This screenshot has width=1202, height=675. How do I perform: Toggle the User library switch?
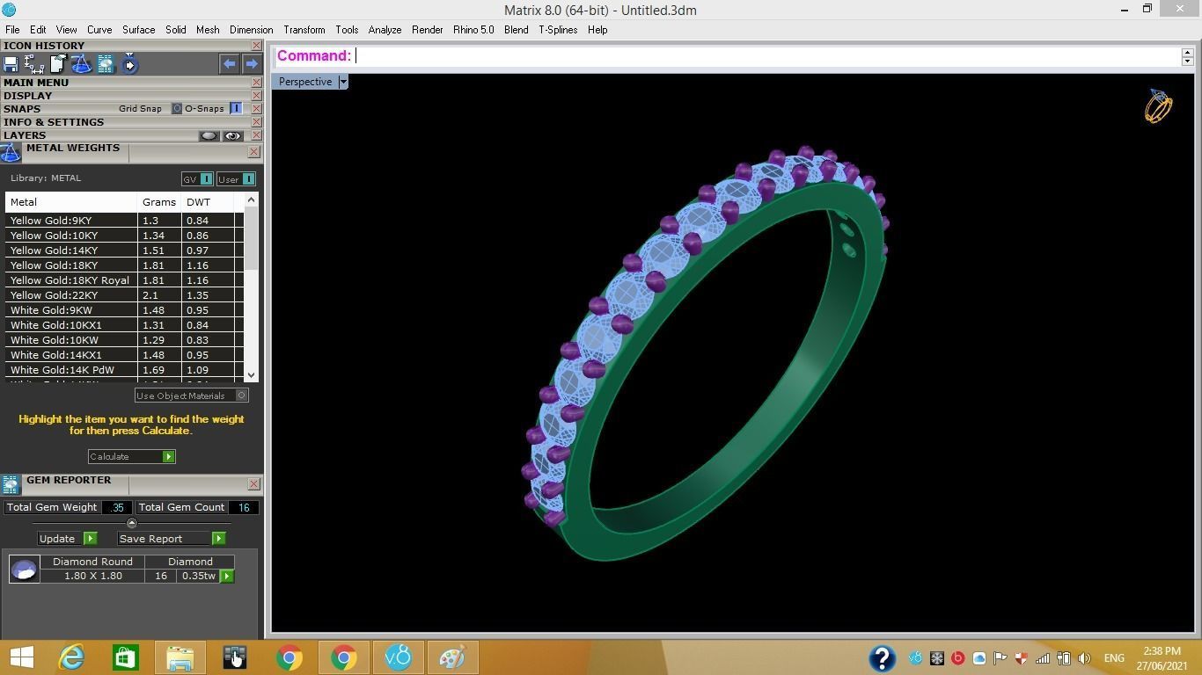point(248,179)
